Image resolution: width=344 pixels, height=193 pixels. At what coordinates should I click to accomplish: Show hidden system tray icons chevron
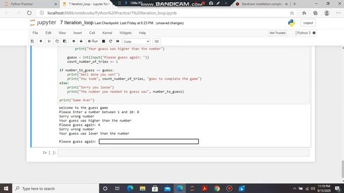295,188
